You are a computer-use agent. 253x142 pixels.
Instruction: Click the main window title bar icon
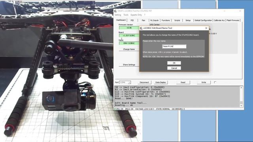[115, 11]
